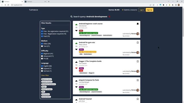This screenshot has height=103, width=184.
Task: Upvote Dagger 2 The Complete Guide
Action: coord(76,62)
